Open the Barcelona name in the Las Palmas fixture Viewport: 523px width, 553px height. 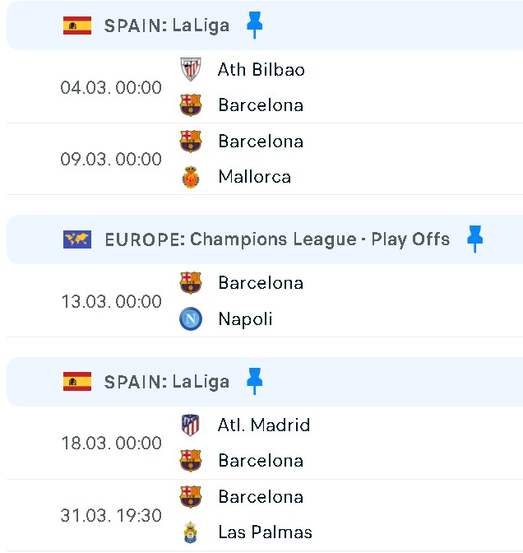click(x=261, y=497)
